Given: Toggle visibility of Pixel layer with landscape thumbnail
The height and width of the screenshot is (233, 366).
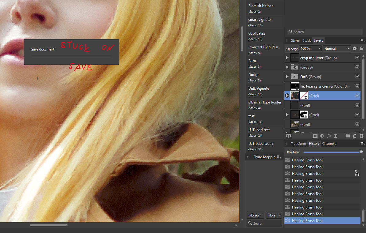Looking at the screenshot, I should click(x=357, y=124).
